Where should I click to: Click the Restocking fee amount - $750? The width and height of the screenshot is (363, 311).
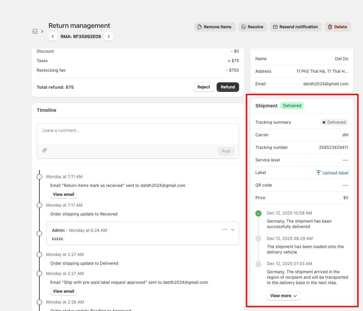pyautogui.click(x=232, y=70)
